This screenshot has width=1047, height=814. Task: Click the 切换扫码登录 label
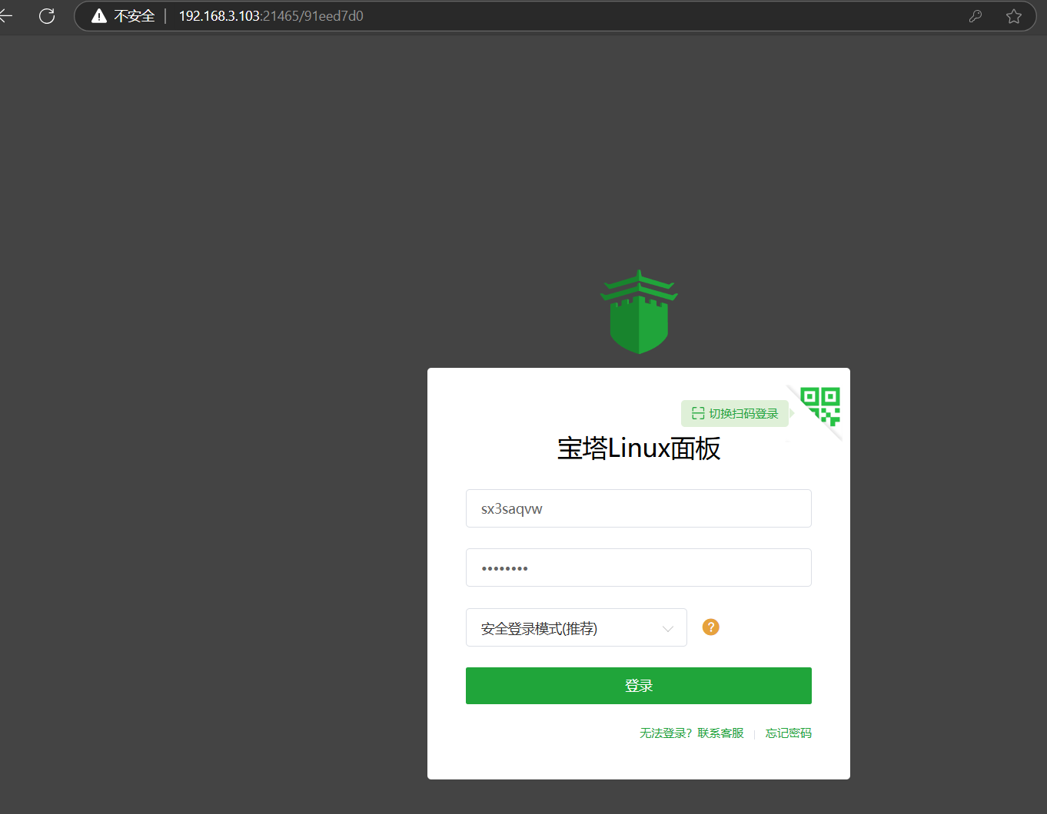point(743,413)
